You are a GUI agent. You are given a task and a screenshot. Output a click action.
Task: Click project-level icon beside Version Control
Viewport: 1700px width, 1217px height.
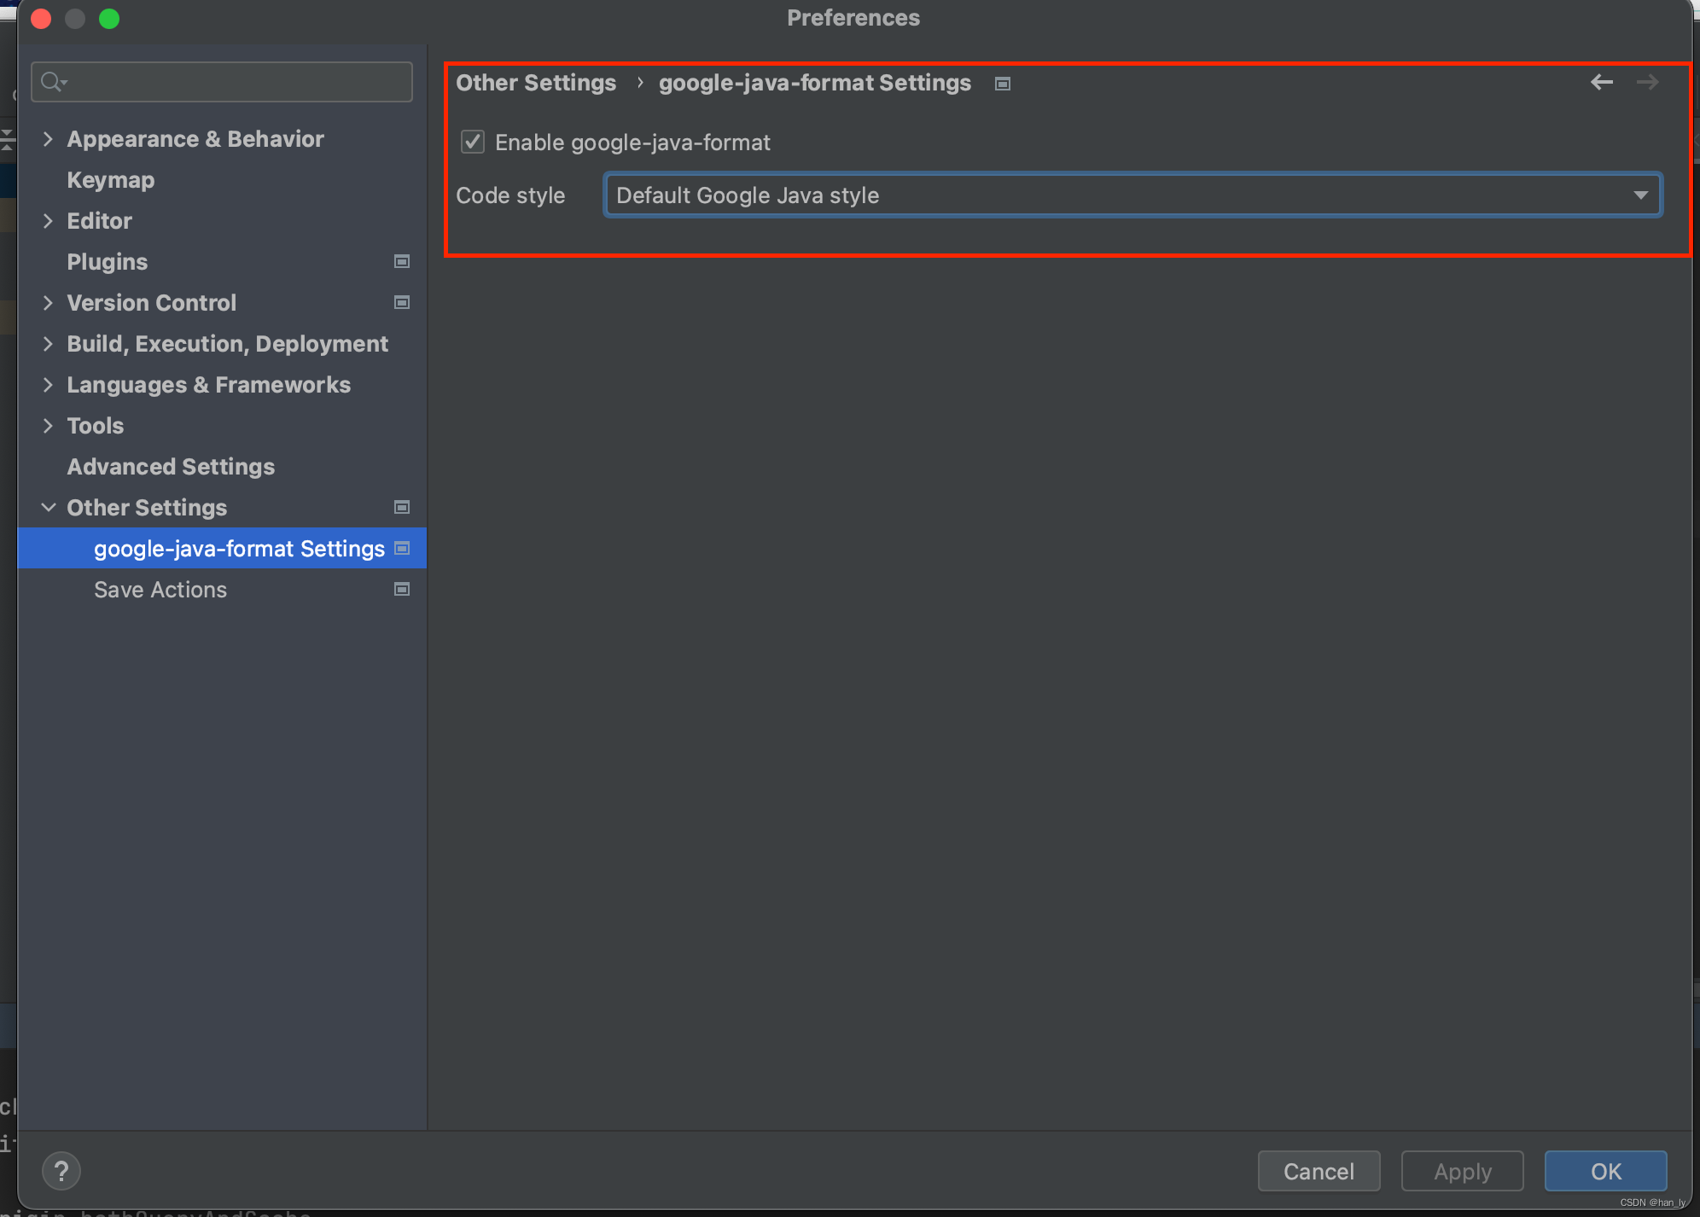coord(402,303)
